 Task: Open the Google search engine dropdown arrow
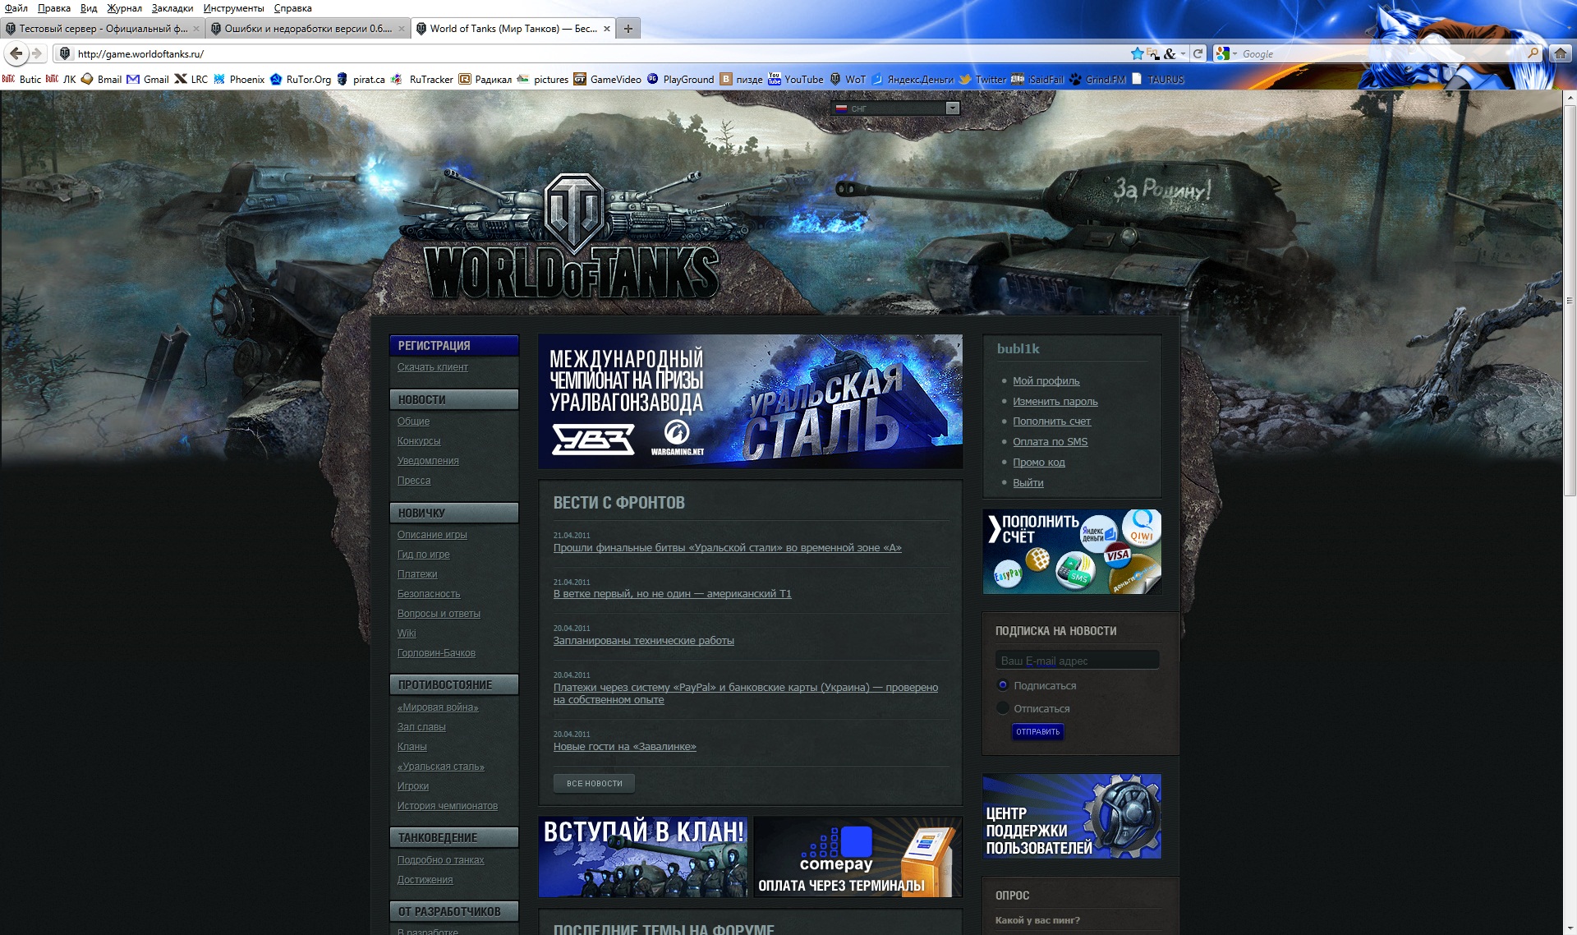[1234, 53]
